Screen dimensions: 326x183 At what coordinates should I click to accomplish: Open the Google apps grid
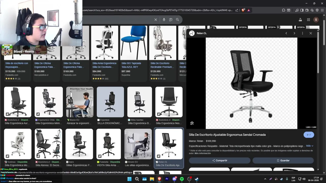point(308,20)
